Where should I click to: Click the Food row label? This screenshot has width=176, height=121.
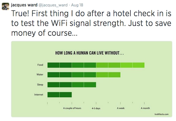[40, 65]
